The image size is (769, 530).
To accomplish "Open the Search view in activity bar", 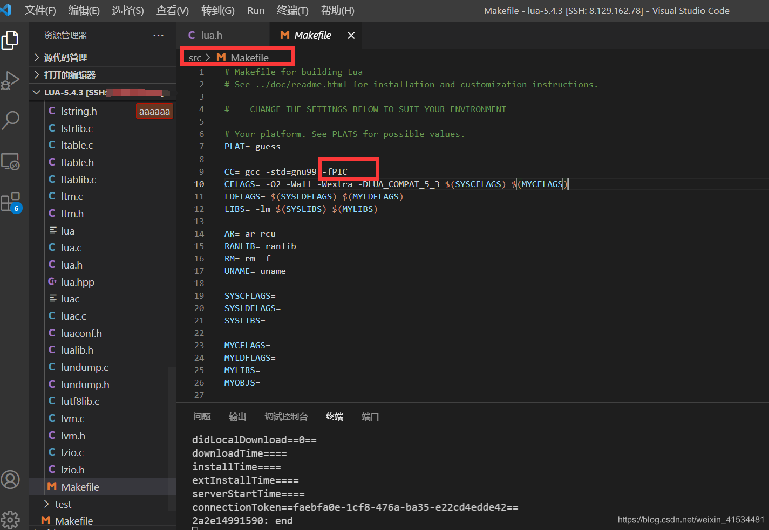I will click(x=10, y=120).
